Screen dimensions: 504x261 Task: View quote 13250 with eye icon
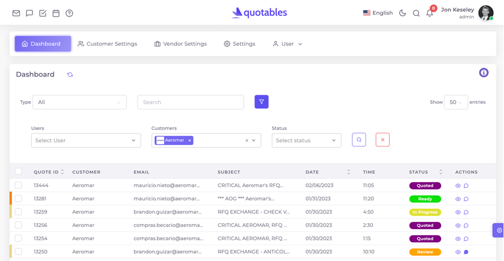click(458, 252)
